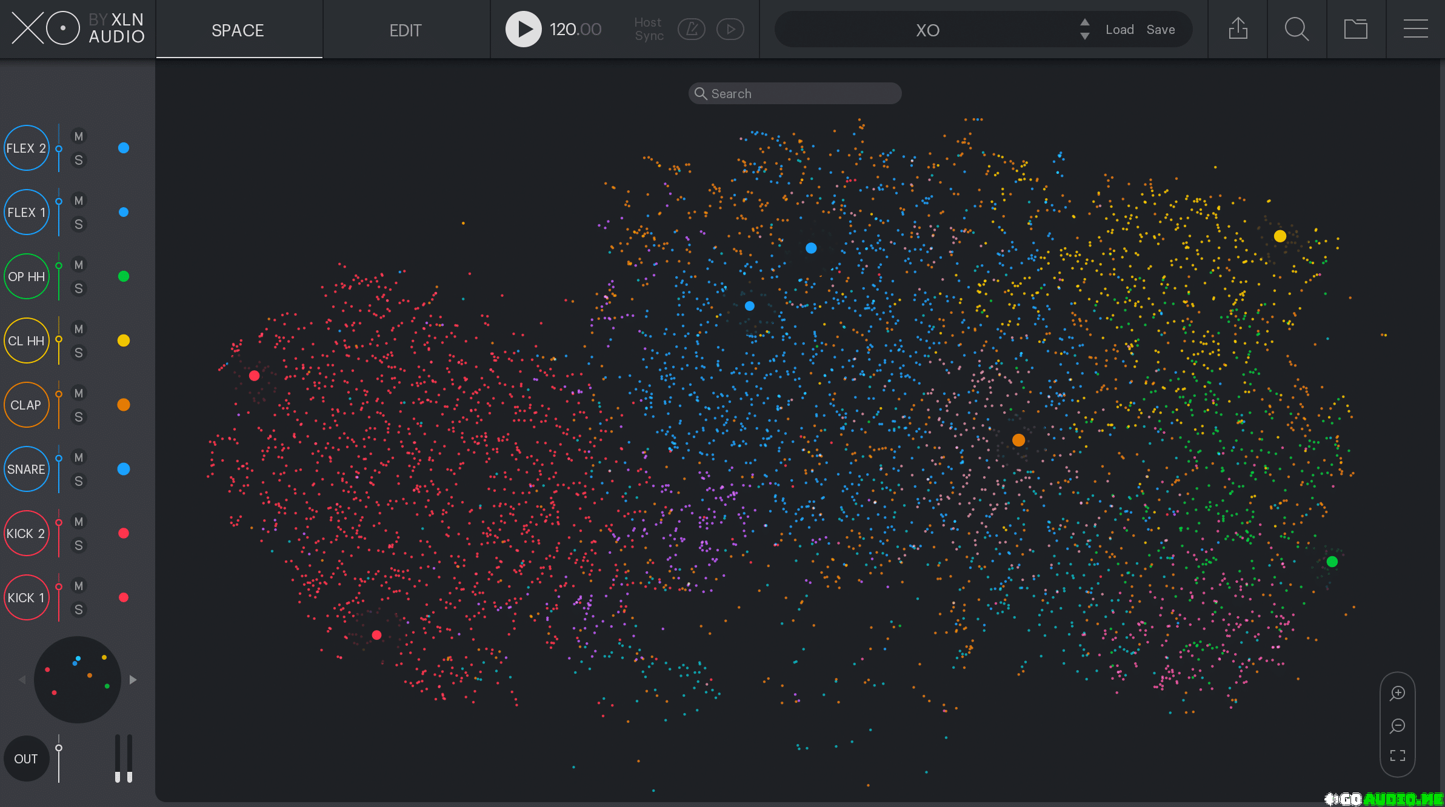This screenshot has height=807, width=1445.
Task: Select the previous preset with the up arrow
Action: [1085, 22]
